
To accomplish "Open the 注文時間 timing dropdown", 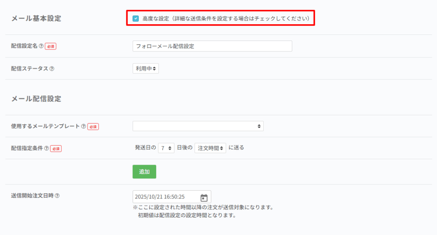I will click(x=210, y=148).
